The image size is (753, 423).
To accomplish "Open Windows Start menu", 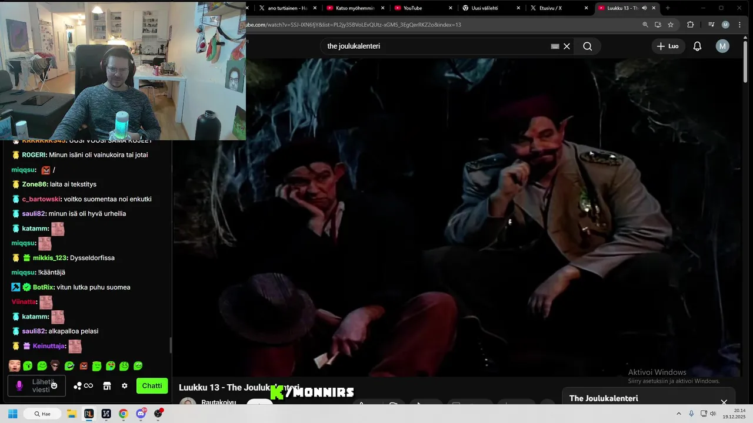I will pos(12,414).
